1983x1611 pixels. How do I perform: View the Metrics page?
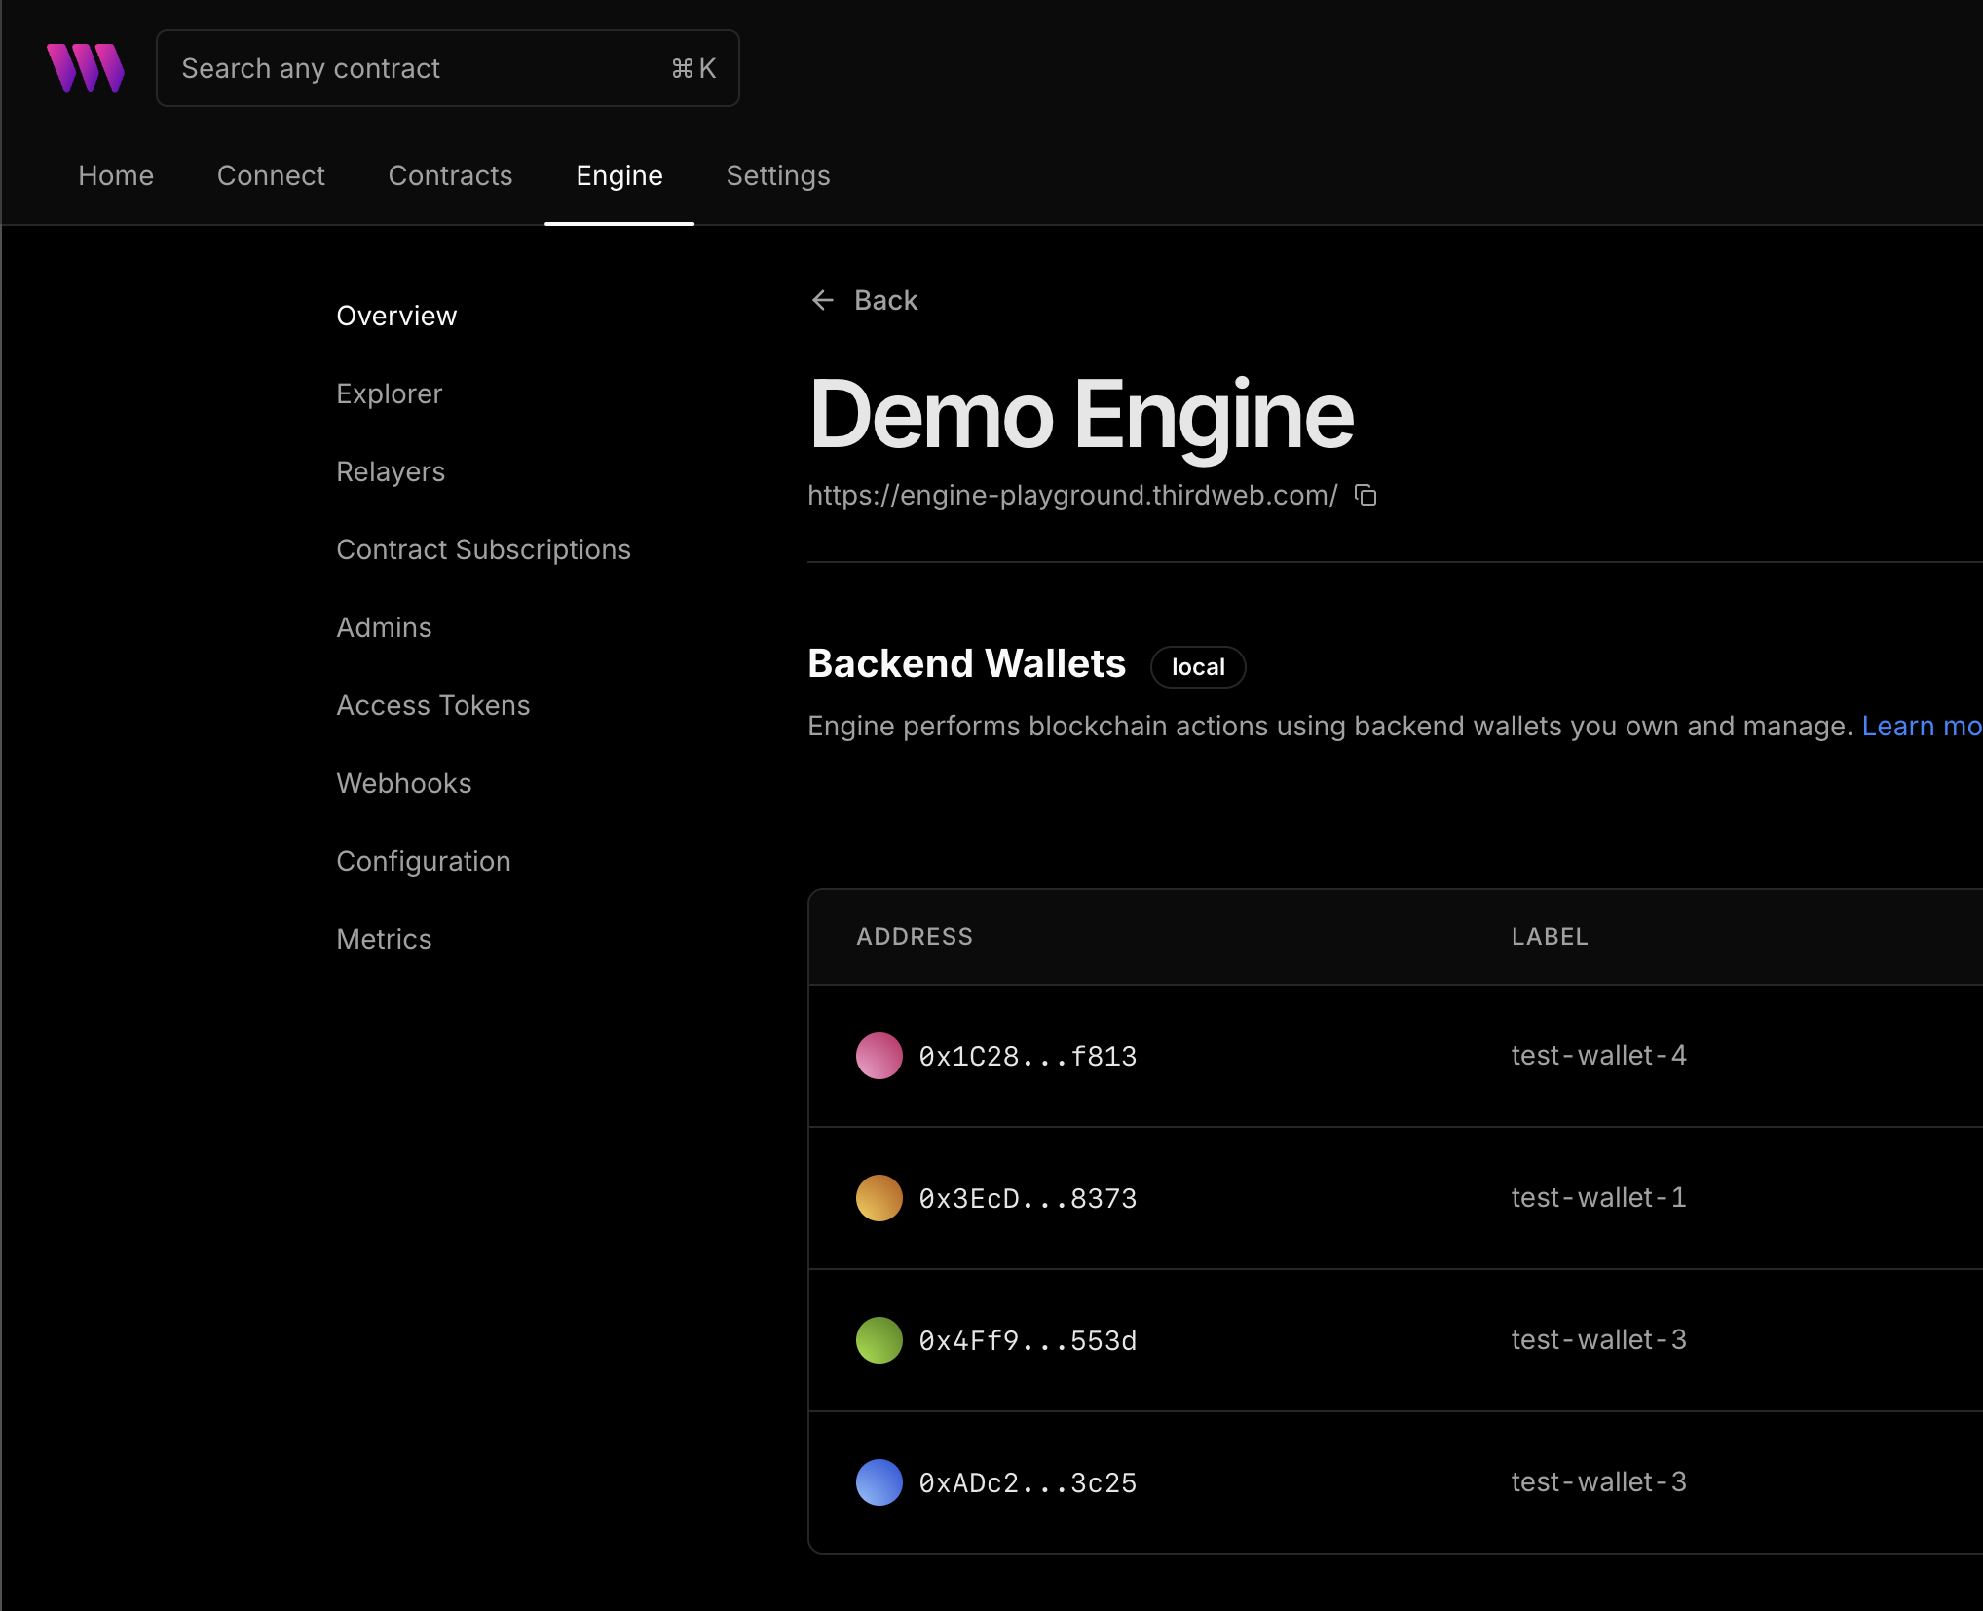pos(384,939)
